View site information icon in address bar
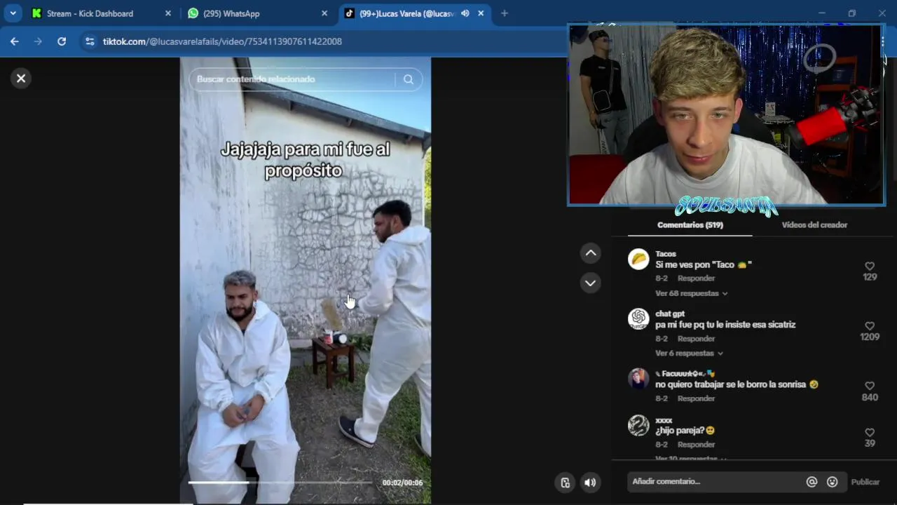 pos(90,41)
